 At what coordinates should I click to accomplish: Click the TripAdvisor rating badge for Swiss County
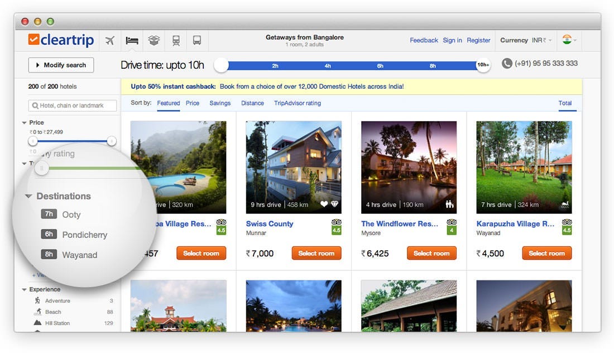pos(337,227)
